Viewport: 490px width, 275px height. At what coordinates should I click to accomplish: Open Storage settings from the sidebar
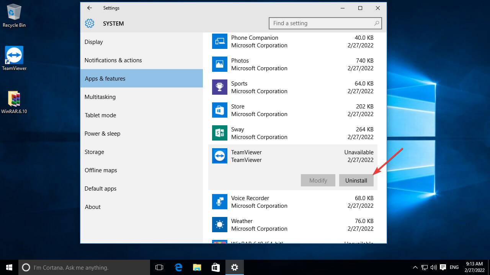[94, 152]
